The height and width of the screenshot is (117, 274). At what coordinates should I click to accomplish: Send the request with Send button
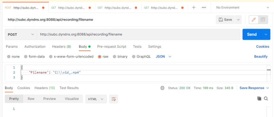(x=252, y=34)
